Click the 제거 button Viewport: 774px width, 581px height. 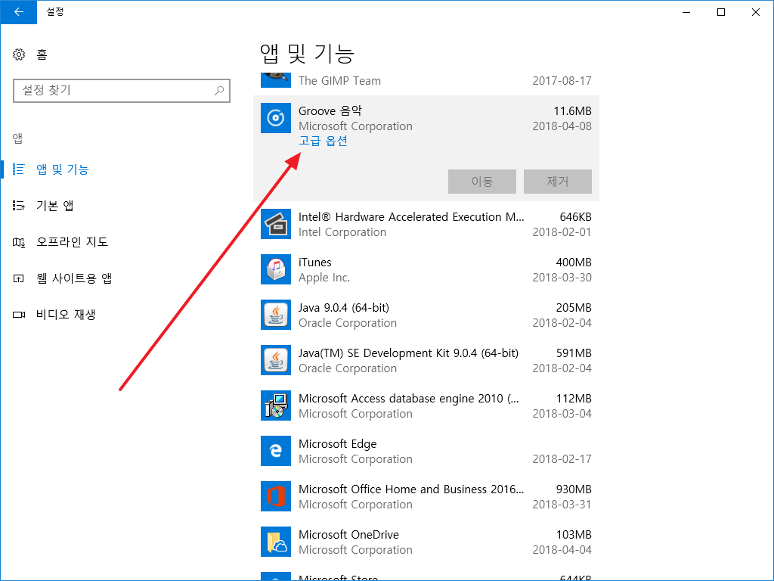click(557, 182)
